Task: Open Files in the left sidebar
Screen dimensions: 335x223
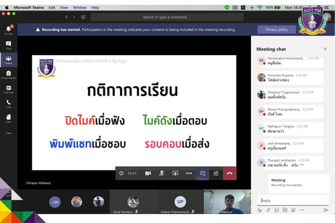Action: (8, 118)
